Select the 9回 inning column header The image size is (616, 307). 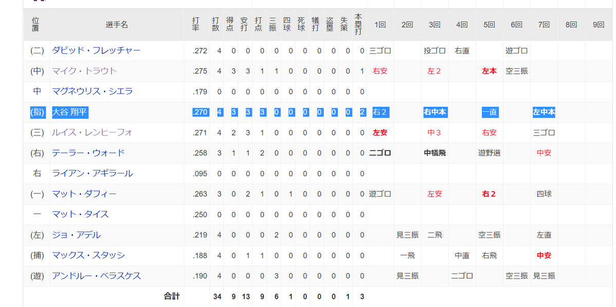click(x=598, y=25)
